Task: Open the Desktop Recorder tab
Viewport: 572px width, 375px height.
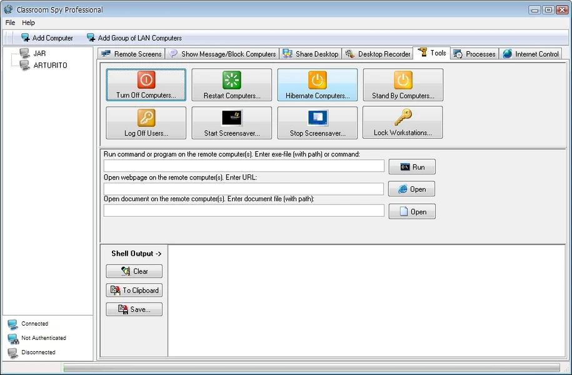Action: coord(378,54)
